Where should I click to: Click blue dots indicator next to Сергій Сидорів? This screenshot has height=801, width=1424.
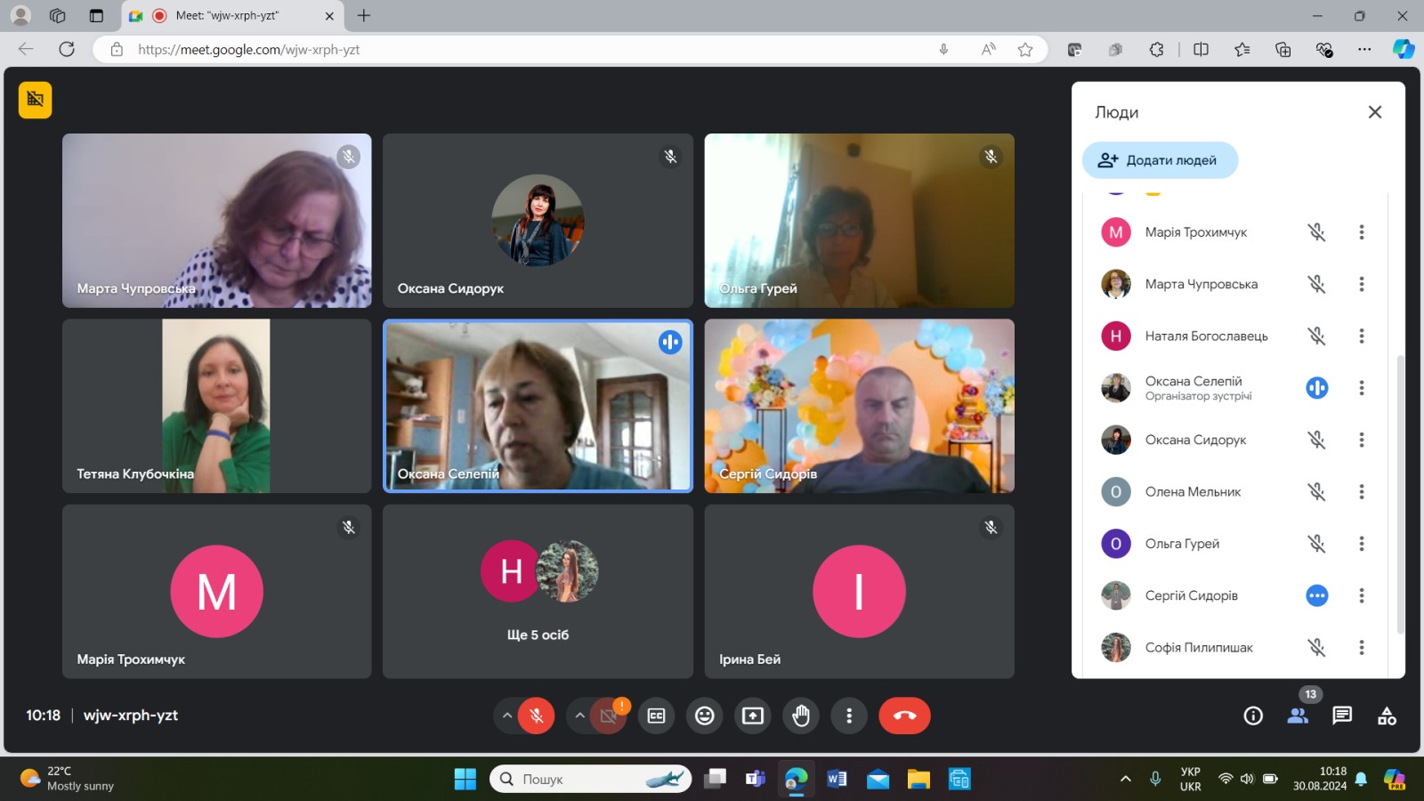pyautogui.click(x=1316, y=595)
